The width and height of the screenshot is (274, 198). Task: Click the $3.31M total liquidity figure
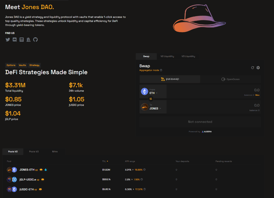tap(15, 85)
